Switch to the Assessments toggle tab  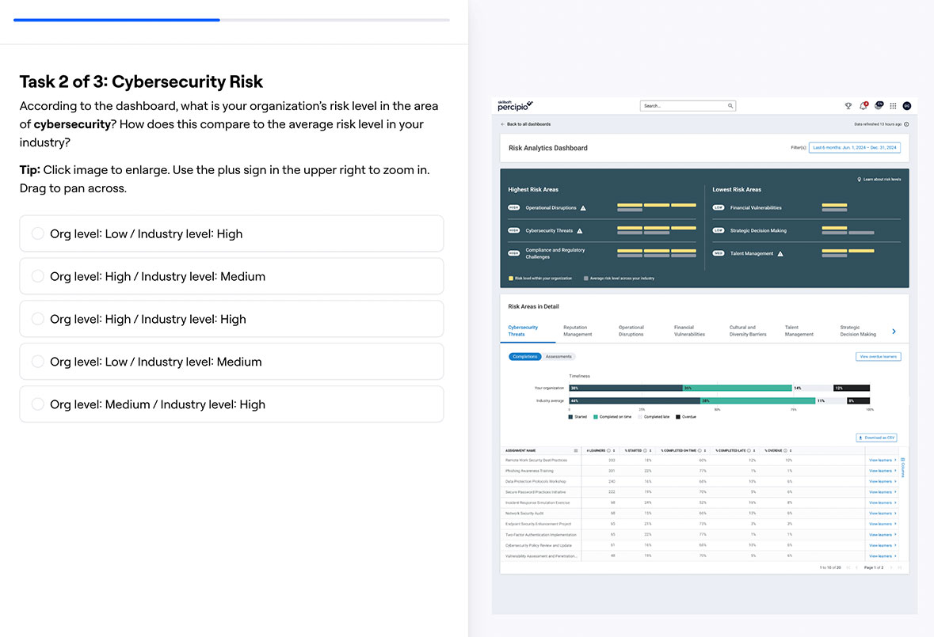click(558, 357)
